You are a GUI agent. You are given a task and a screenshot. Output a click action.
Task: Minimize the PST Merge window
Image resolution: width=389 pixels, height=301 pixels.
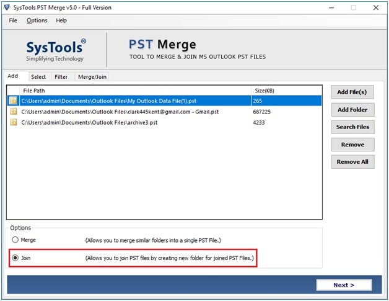(x=331, y=7)
